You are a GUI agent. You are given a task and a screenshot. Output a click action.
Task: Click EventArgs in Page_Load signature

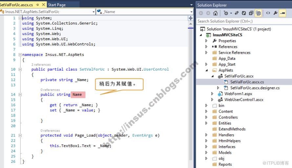(142, 135)
